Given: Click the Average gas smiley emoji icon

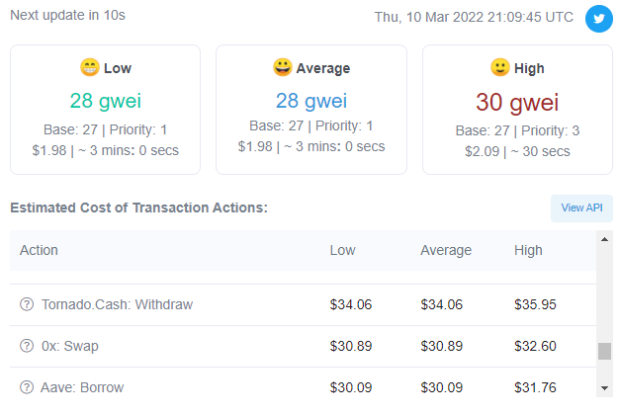Looking at the screenshot, I should coord(283,67).
